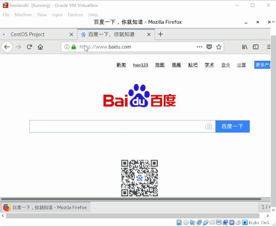Click the VirtualBox CPU virtualization icon
Screen dimensions: 276x227
click(x=232, y=222)
